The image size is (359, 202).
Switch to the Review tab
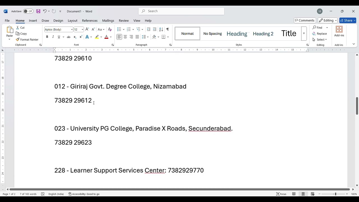124,20
